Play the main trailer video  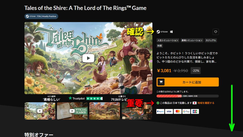pos(88,58)
